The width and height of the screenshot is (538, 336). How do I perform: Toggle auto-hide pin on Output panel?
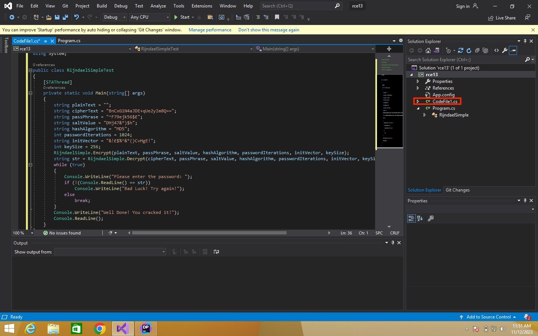click(x=393, y=243)
